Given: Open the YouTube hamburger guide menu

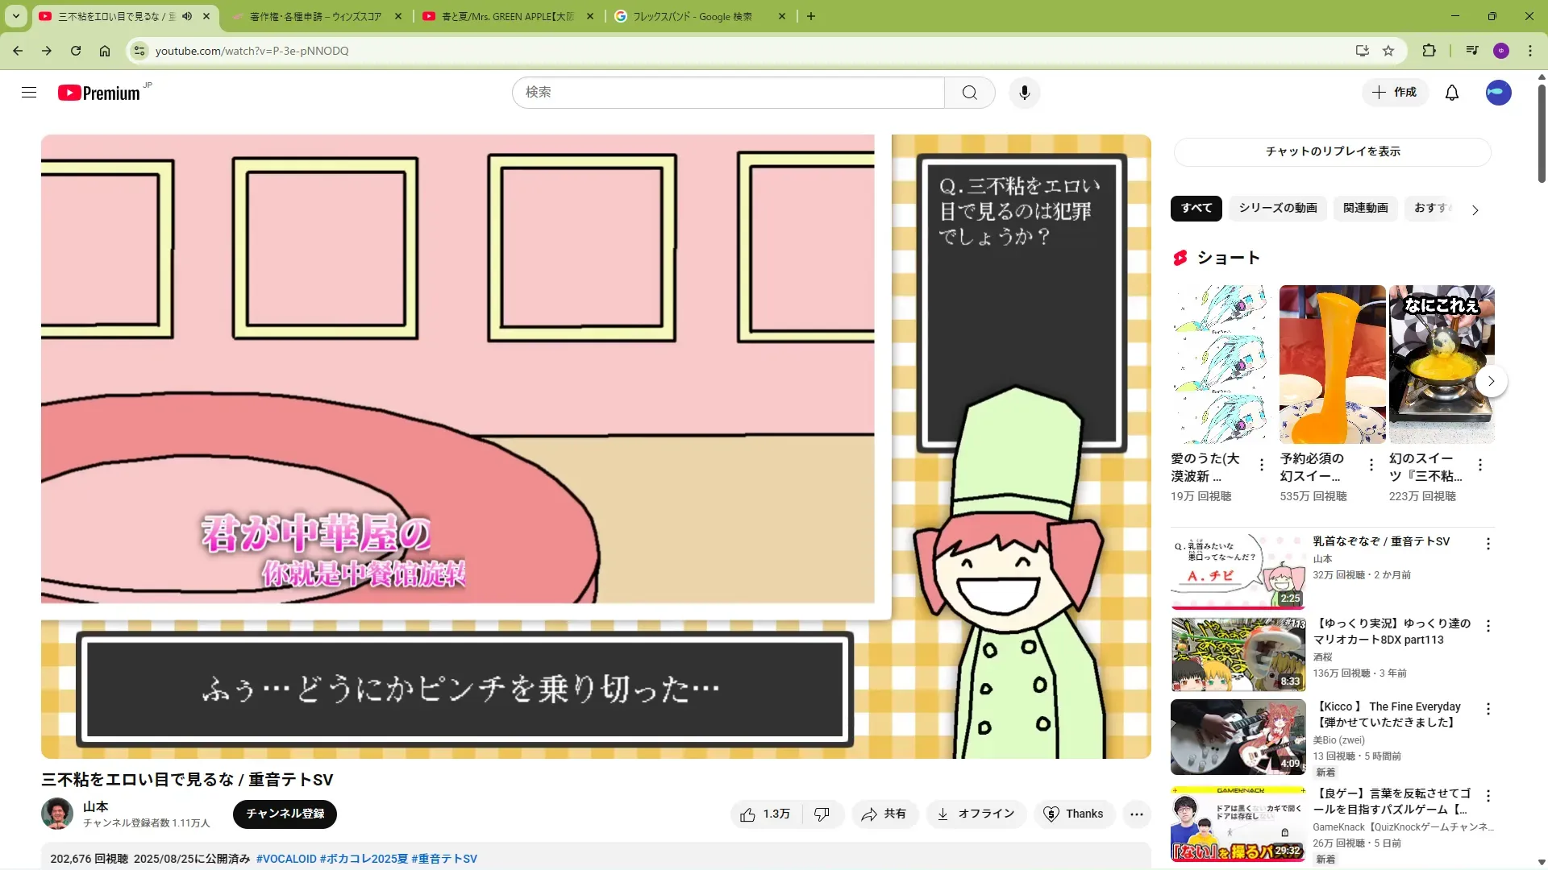Looking at the screenshot, I should (29, 93).
